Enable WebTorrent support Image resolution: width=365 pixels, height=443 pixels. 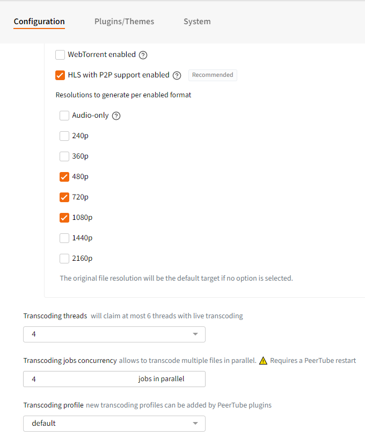[60, 54]
